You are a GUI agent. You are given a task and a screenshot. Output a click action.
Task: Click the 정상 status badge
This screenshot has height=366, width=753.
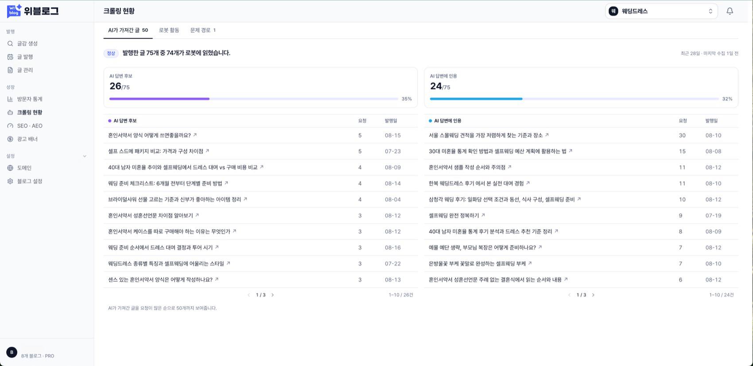(x=111, y=53)
